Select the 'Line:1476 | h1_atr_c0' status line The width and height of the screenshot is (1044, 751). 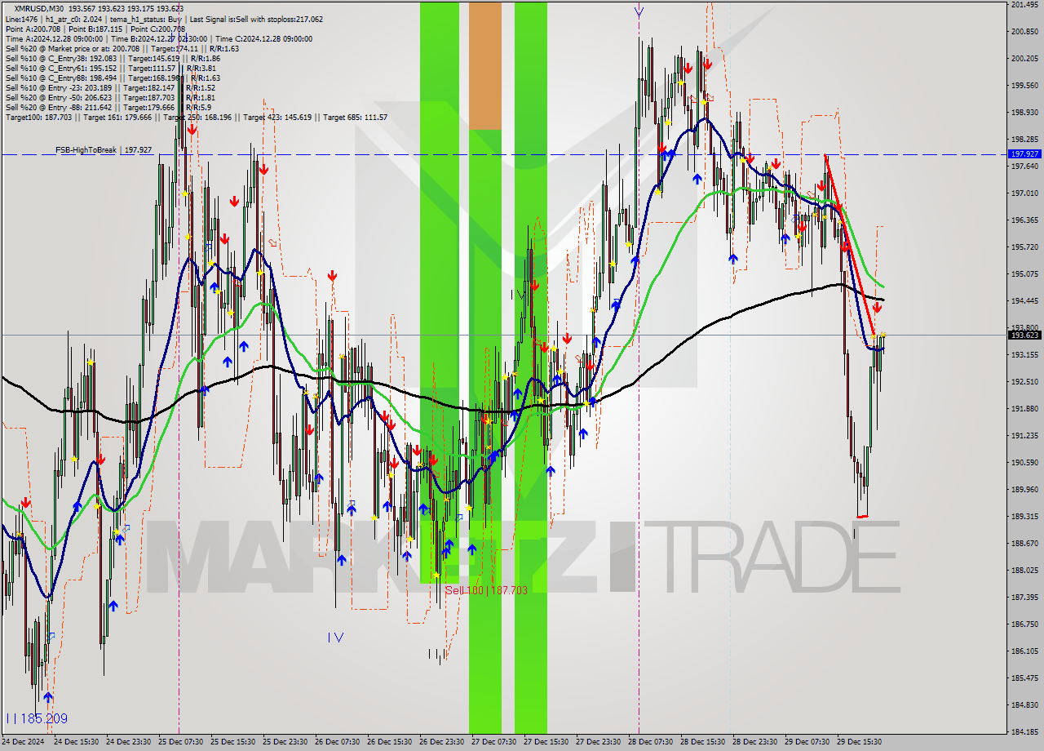tap(164, 19)
